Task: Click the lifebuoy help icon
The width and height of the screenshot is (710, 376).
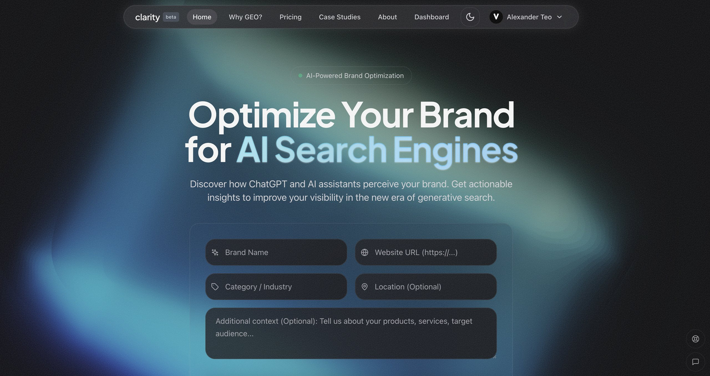Action: coord(695,339)
